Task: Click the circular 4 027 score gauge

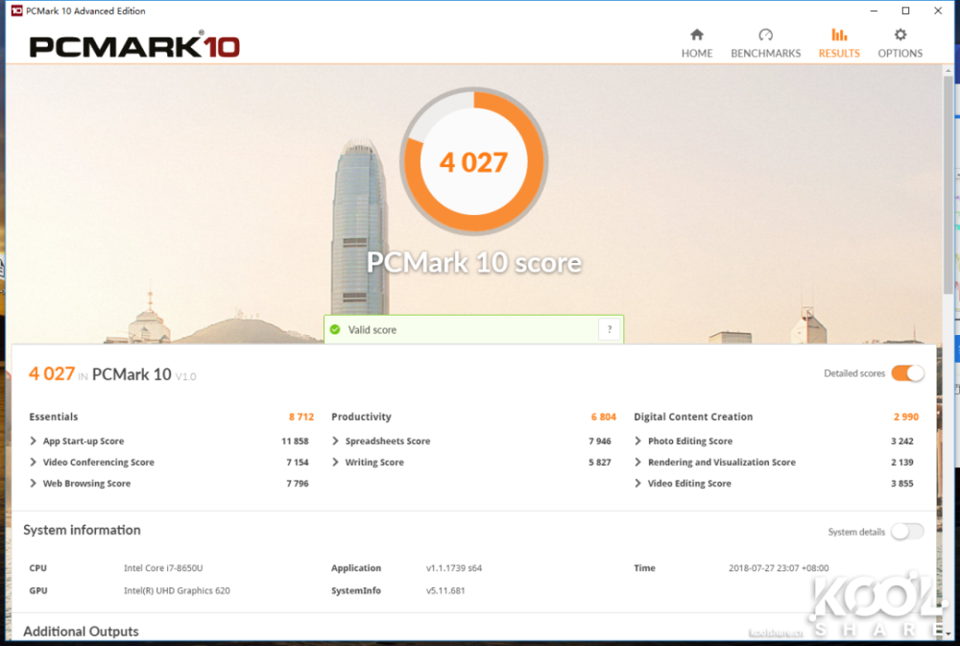Action: tap(474, 161)
